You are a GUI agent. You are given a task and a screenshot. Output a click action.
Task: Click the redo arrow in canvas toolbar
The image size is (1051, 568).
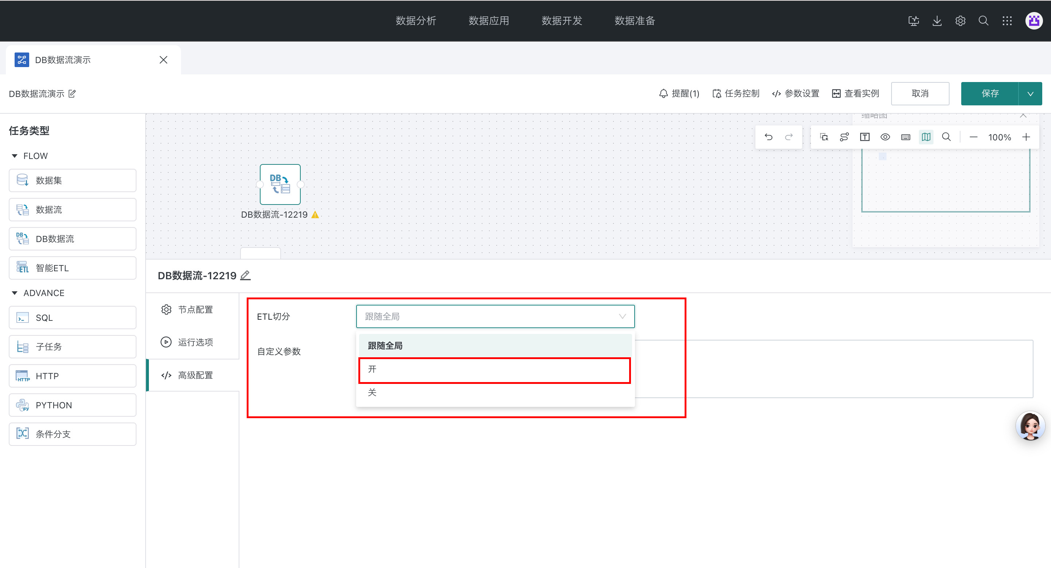[x=789, y=137]
